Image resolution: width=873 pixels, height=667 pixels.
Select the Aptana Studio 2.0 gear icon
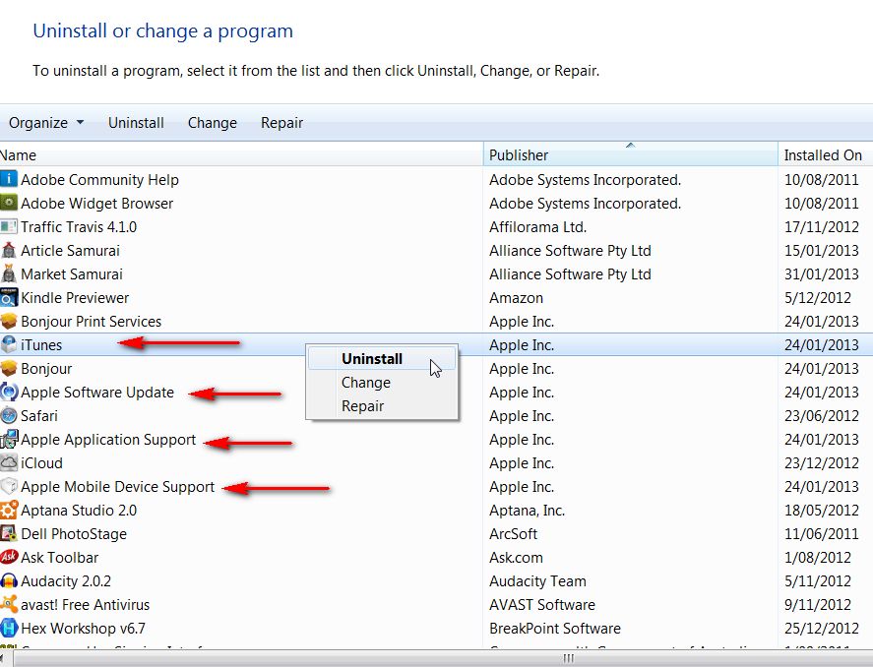click(8, 511)
